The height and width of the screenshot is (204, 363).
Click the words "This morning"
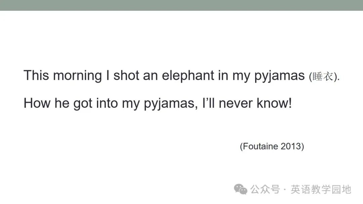click(63, 75)
